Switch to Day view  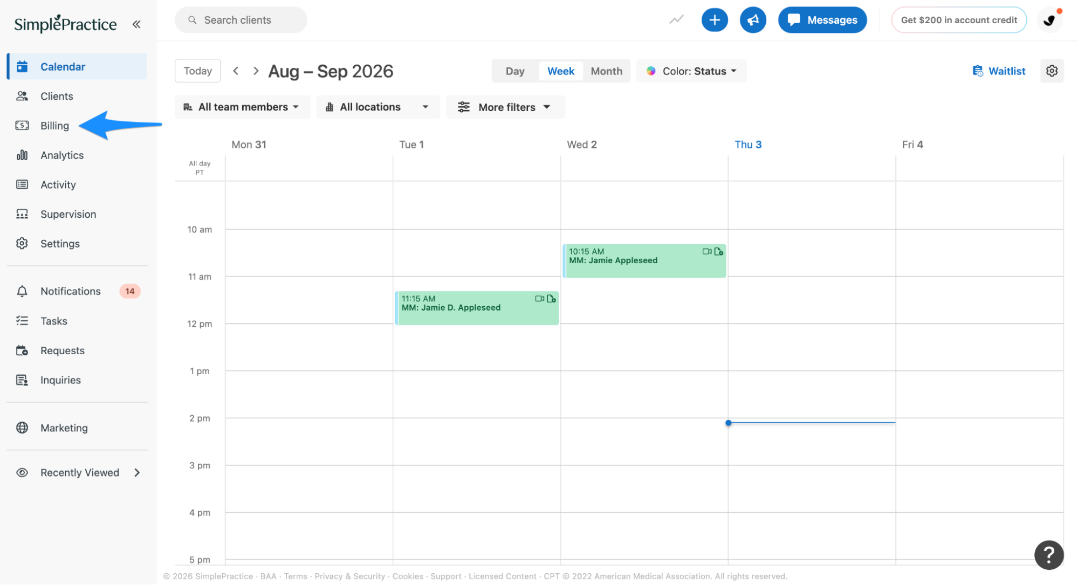pos(514,71)
